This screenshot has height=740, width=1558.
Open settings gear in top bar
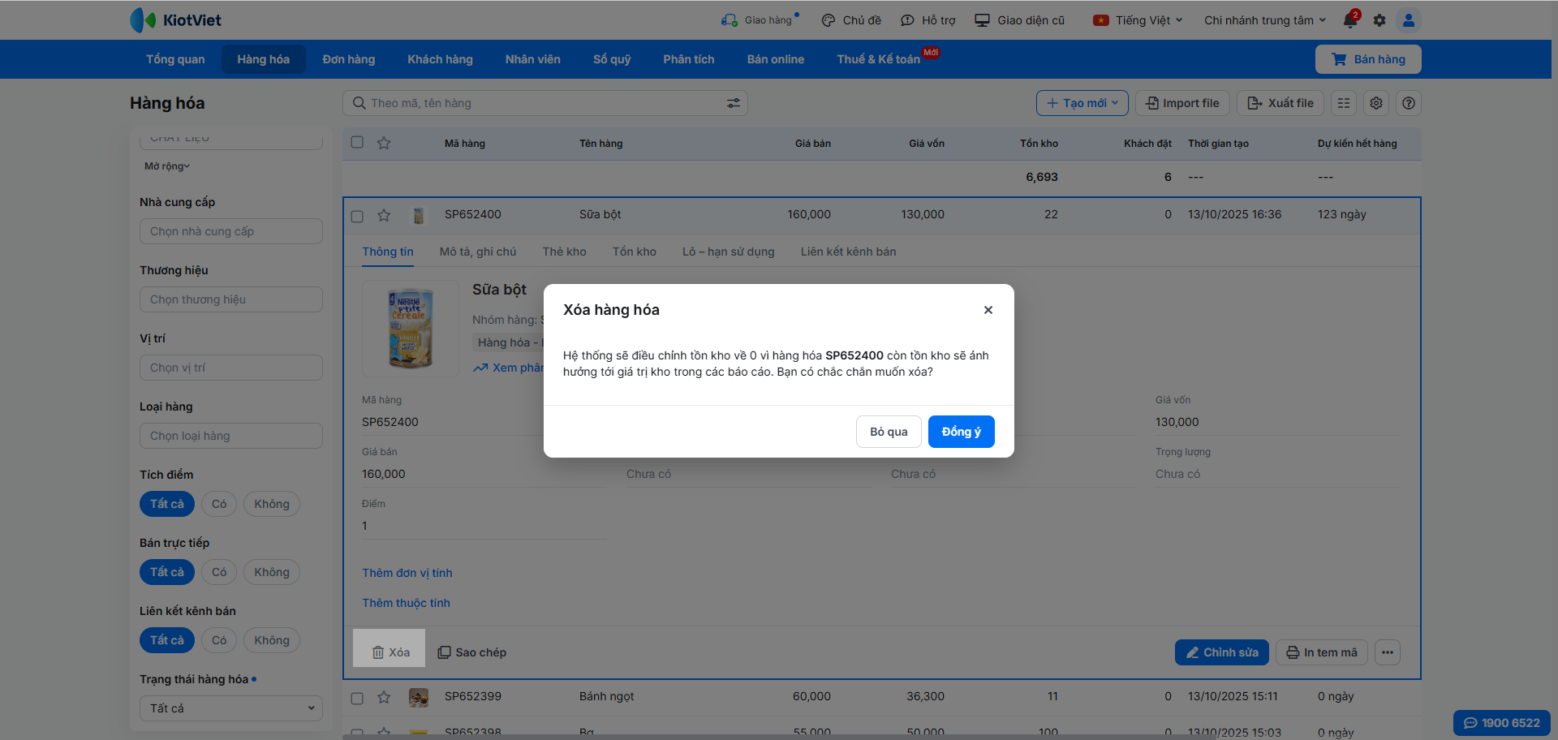point(1379,20)
